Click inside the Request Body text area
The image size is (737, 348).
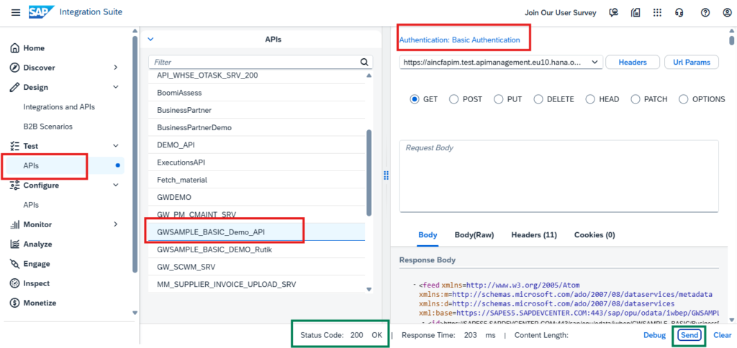point(559,176)
